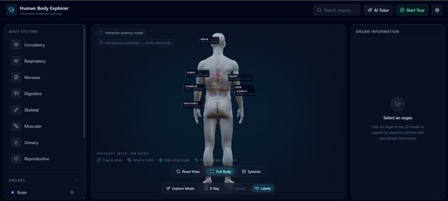Viewport: 448px width, 201px height.
Task: Toggle X-Ray view
Action: (212, 188)
